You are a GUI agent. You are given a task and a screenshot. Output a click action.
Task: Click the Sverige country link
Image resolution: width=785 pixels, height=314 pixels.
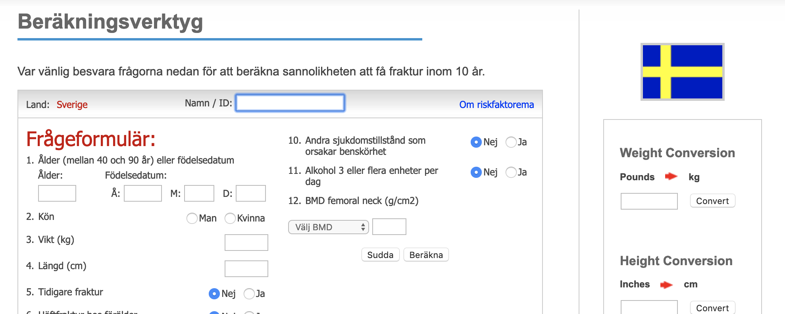(72, 104)
